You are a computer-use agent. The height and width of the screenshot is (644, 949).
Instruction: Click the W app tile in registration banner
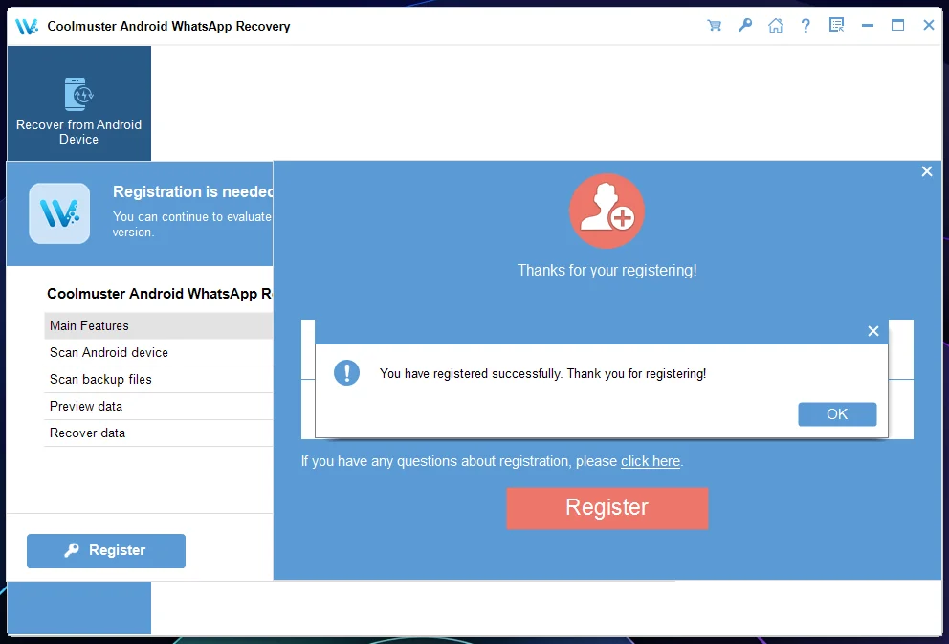(x=59, y=213)
